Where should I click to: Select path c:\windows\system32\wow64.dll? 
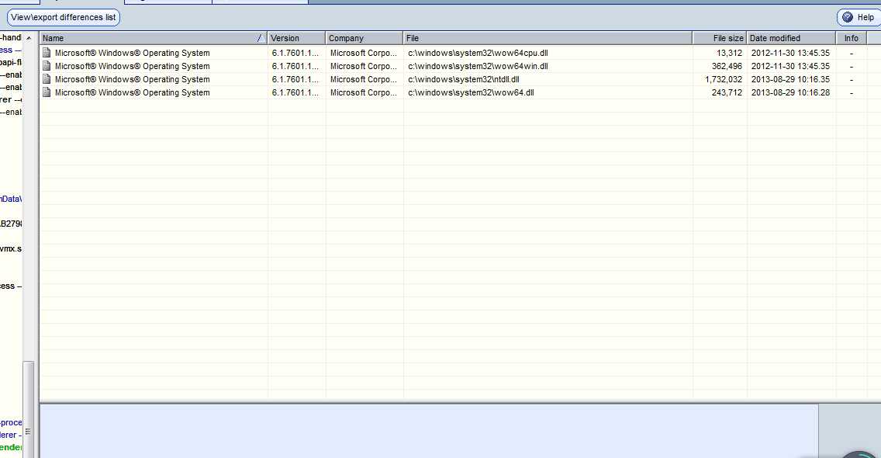coord(471,92)
